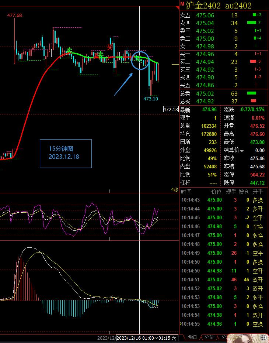Click the 时间 column header in the trade list
The image size is (269, 343).
tap(186, 192)
